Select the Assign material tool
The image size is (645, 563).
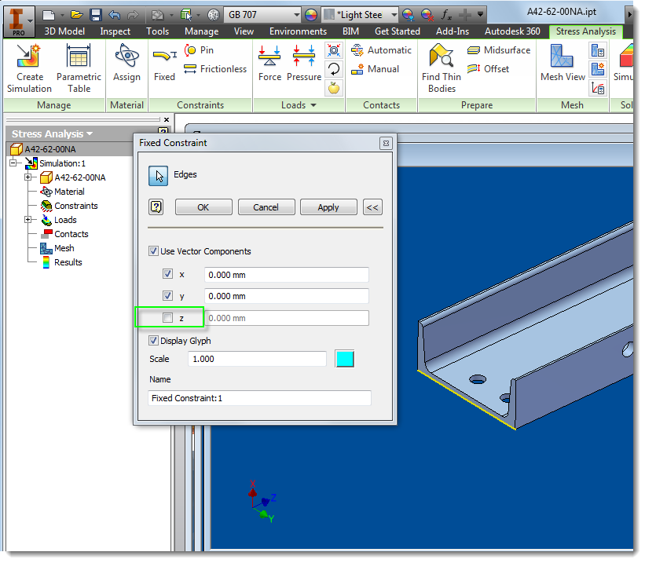pyautogui.click(x=126, y=67)
